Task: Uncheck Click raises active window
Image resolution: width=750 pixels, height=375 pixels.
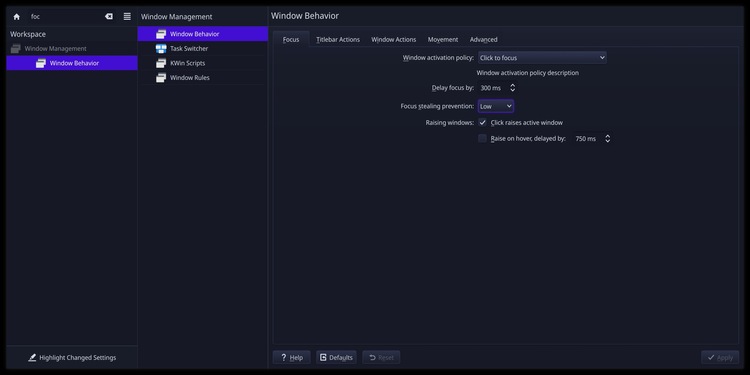Action: (482, 123)
